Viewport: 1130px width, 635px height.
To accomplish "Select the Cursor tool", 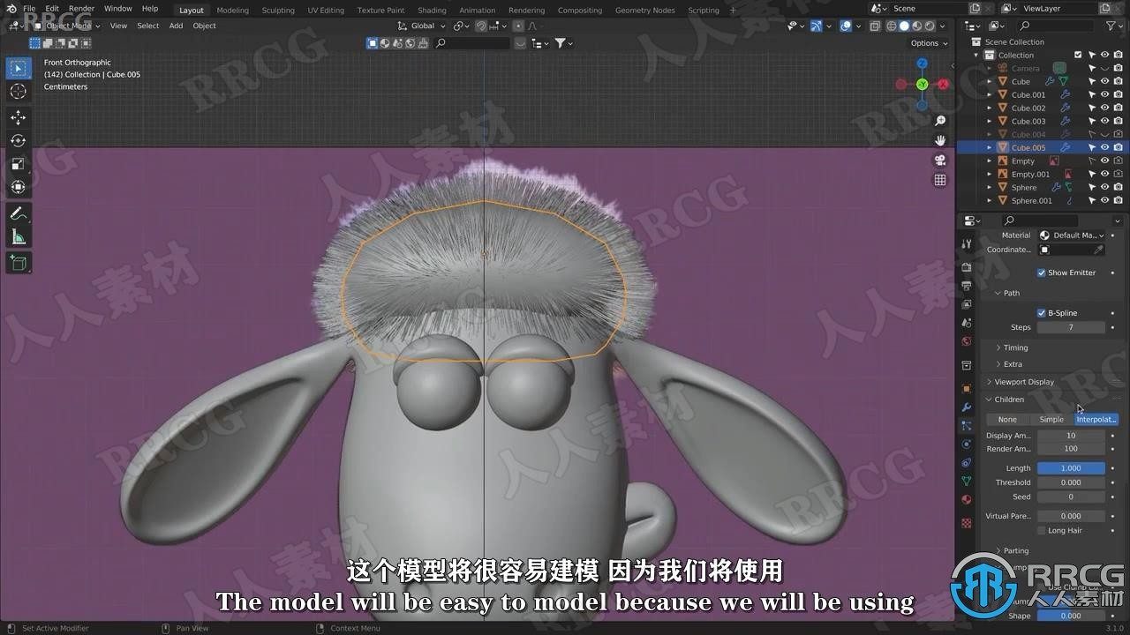I will [x=18, y=91].
